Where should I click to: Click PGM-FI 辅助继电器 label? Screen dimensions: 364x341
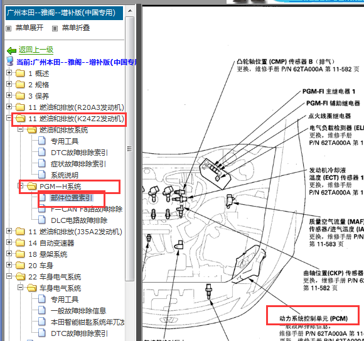[x=333, y=103]
